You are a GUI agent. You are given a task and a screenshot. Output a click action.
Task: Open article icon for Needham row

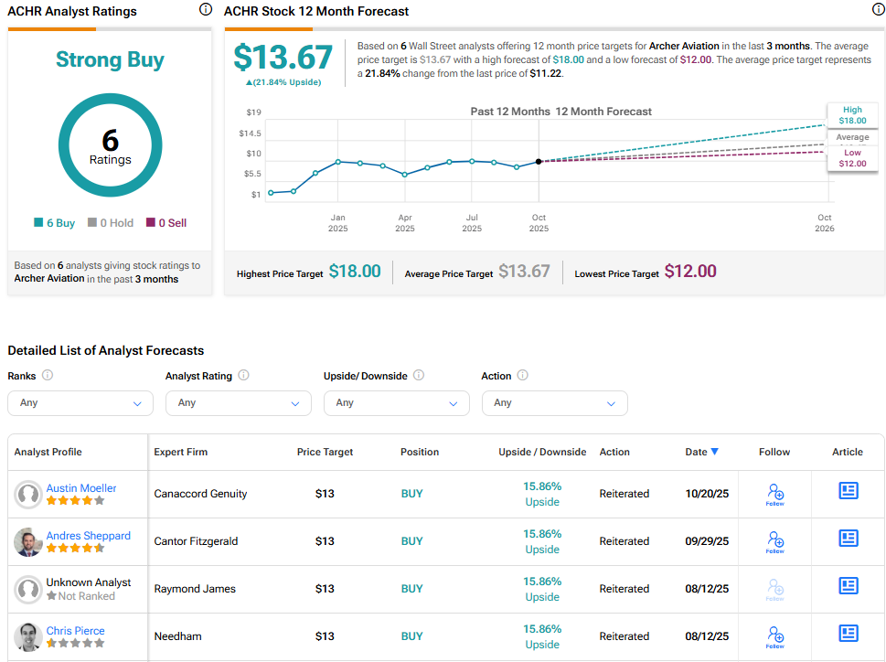pyautogui.click(x=848, y=634)
